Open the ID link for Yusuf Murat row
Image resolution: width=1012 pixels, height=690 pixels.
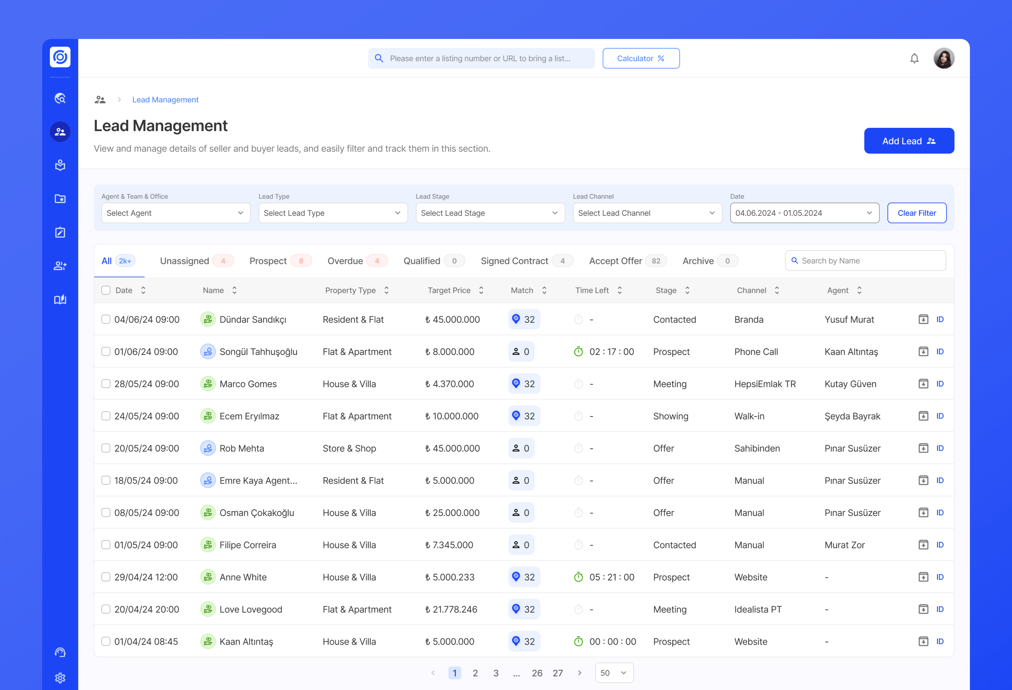(940, 319)
